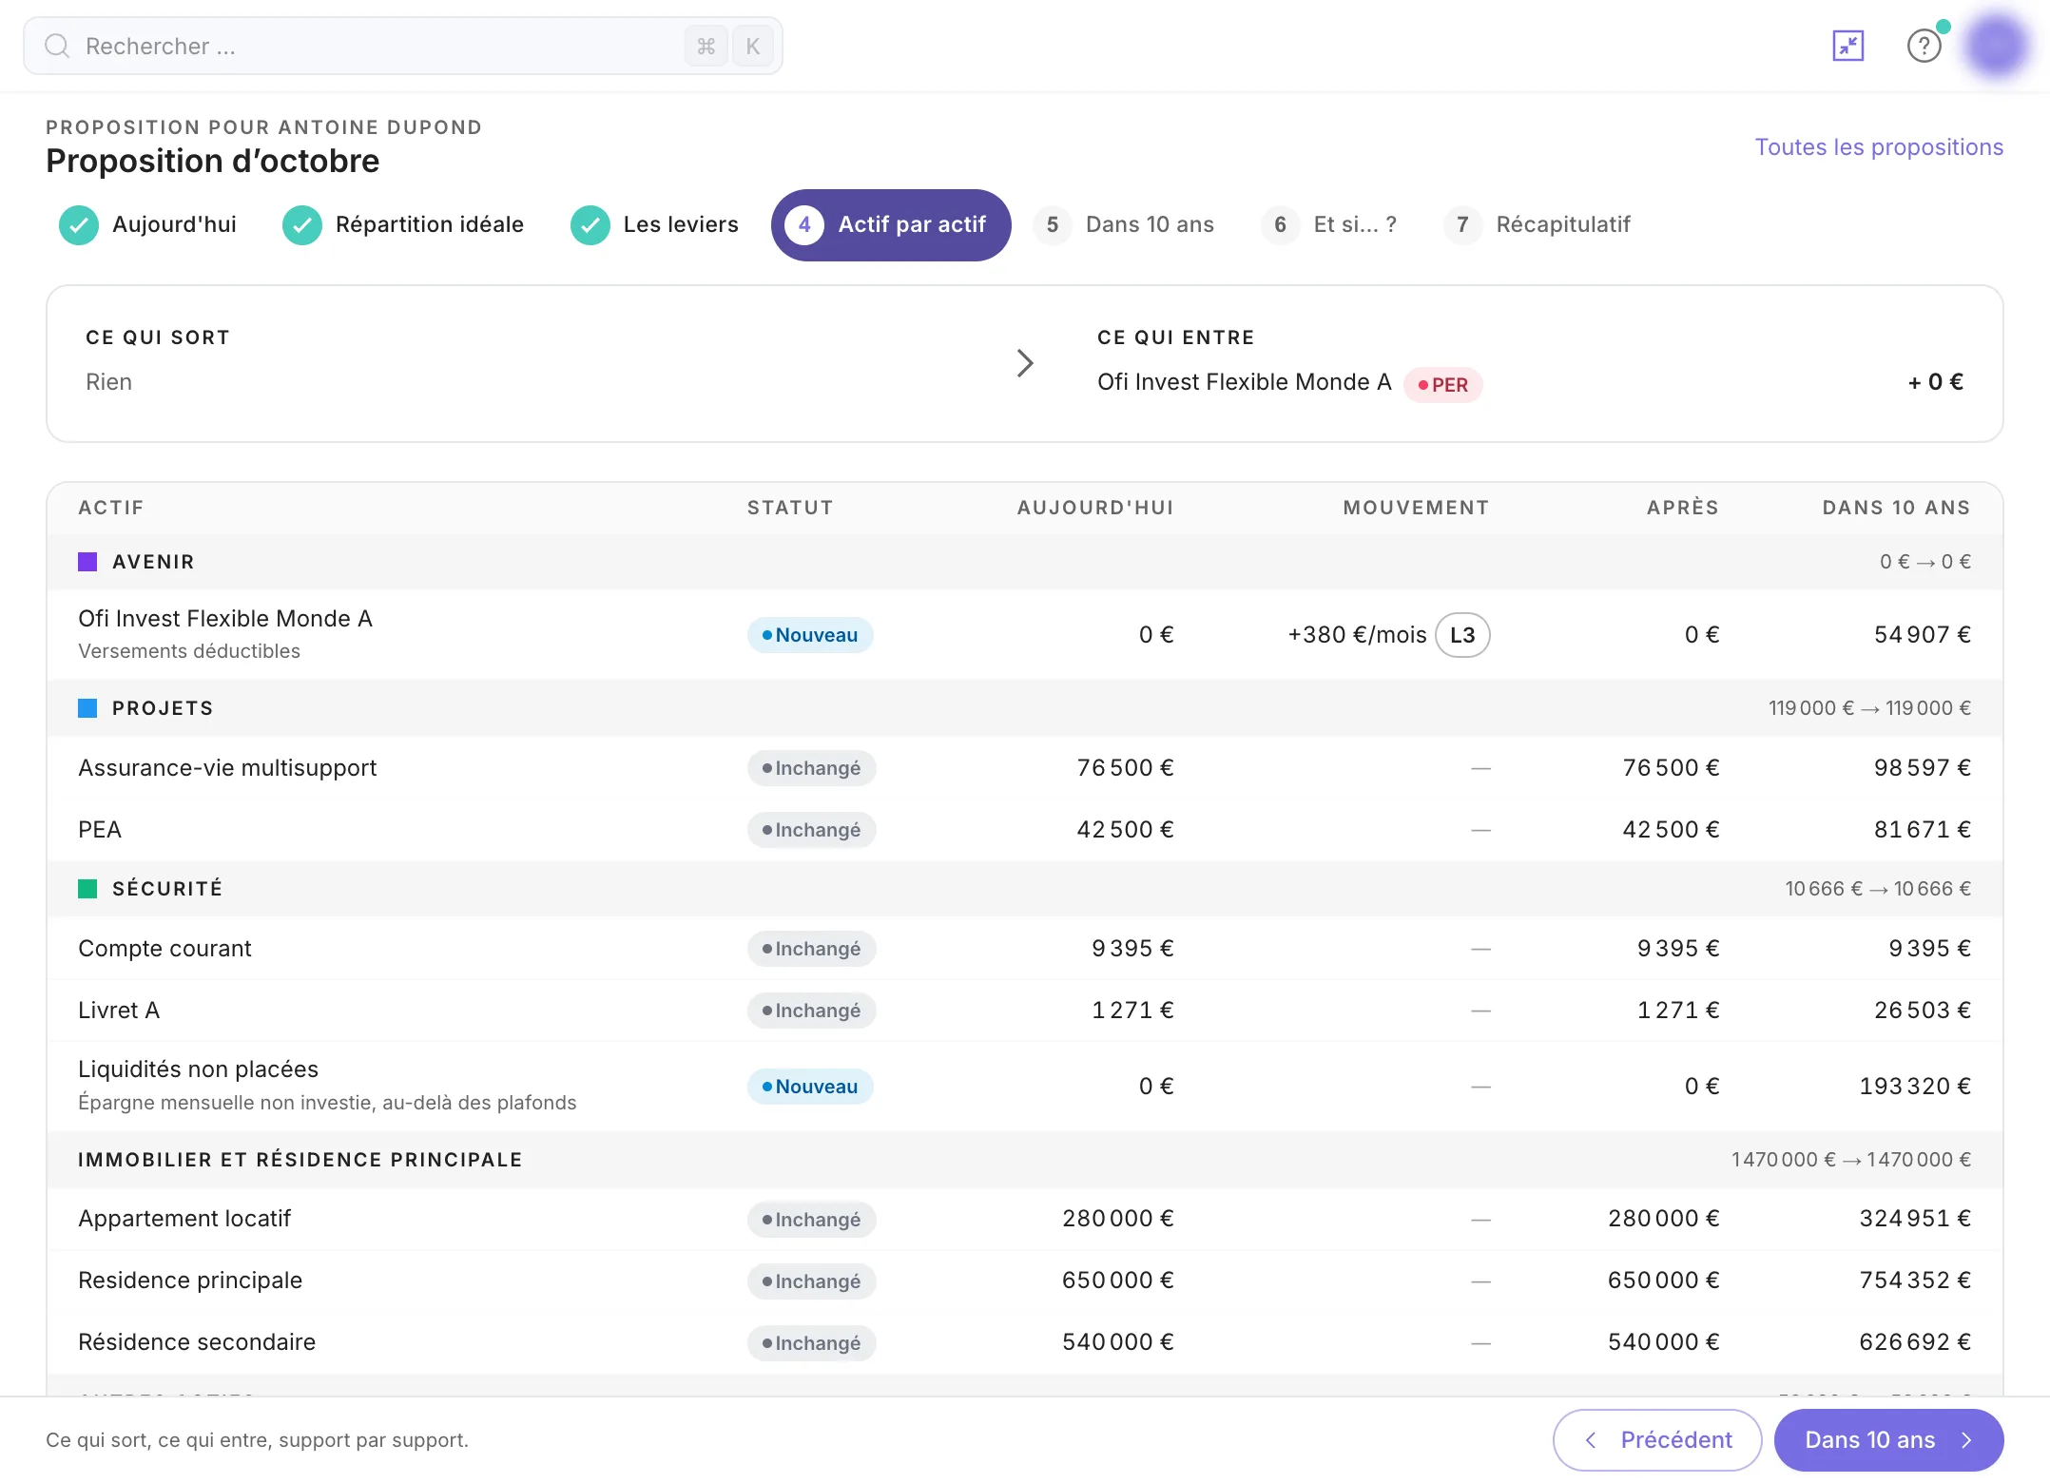Click Ofi Invest Flexible Monde A in Ce qui entre

[x=1245, y=382]
